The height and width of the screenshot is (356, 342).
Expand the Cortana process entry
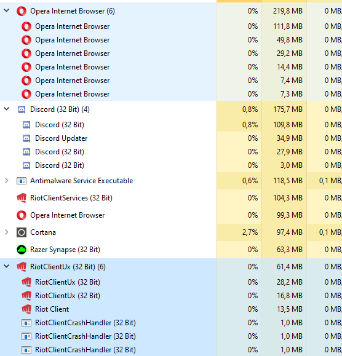coord(7,232)
